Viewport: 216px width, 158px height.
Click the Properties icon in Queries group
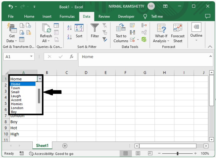pos(56,33)
